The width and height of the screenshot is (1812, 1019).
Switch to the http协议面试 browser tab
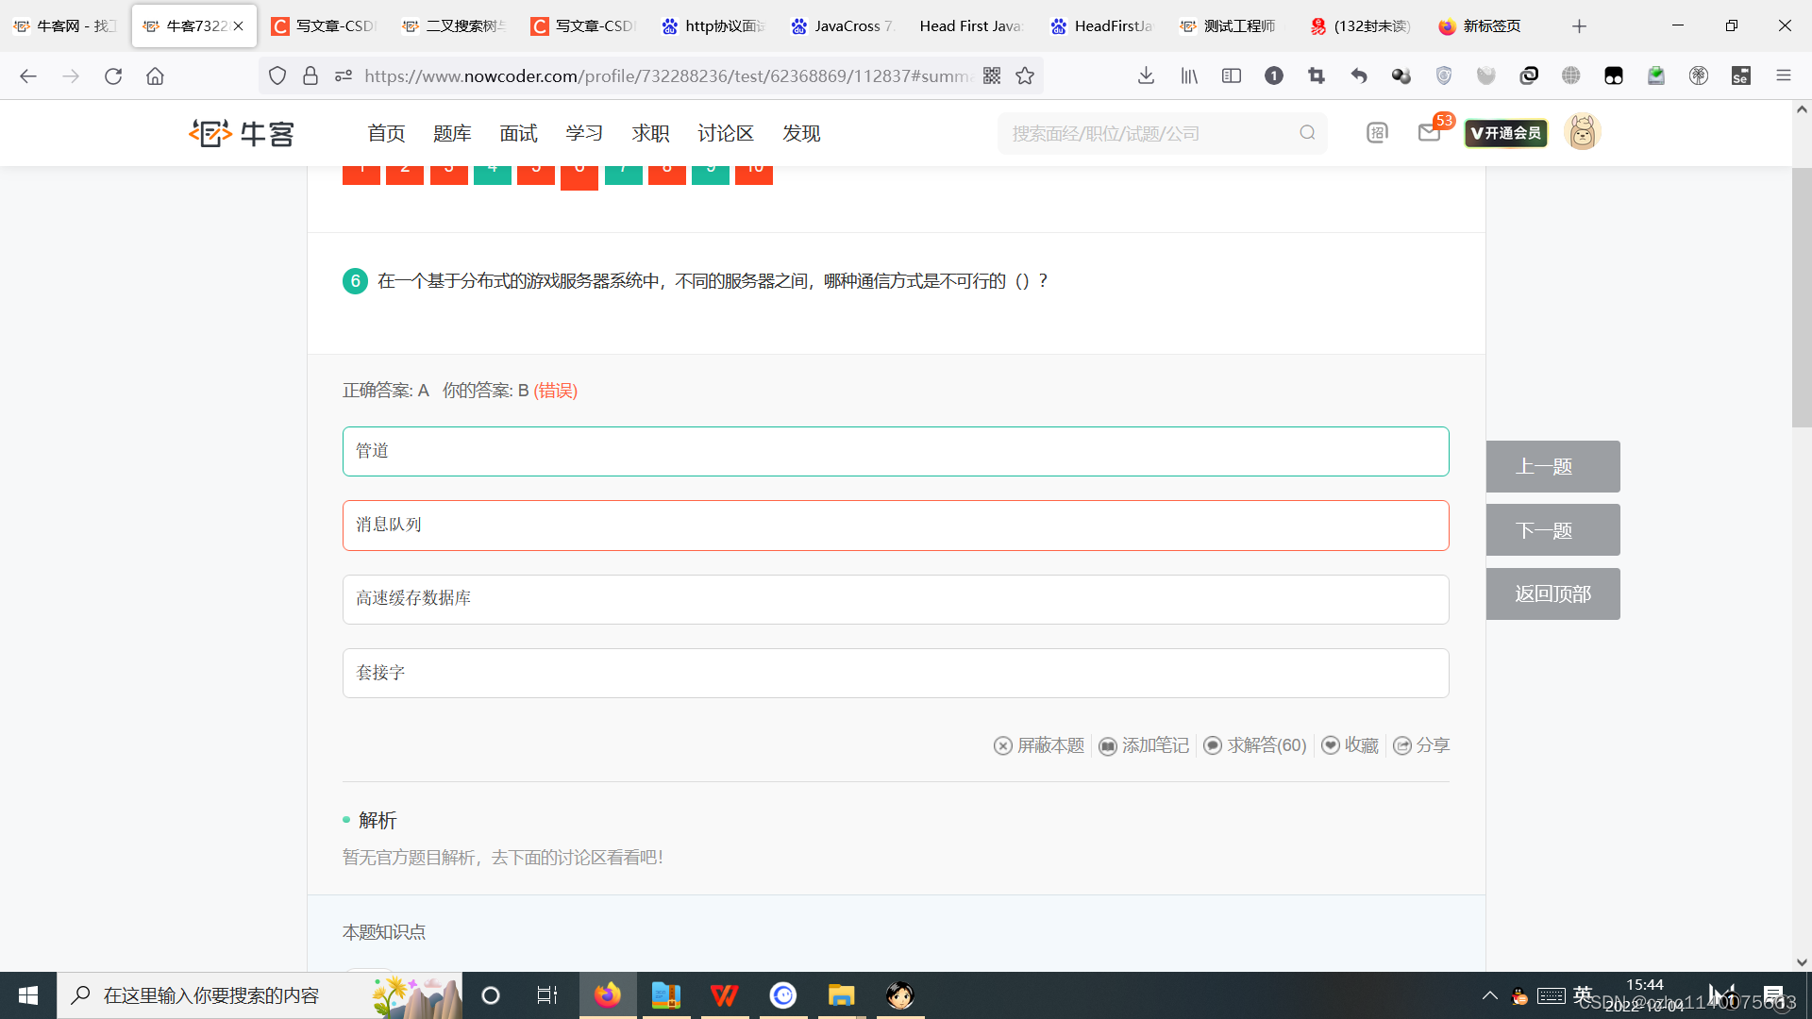coord(713,25)
